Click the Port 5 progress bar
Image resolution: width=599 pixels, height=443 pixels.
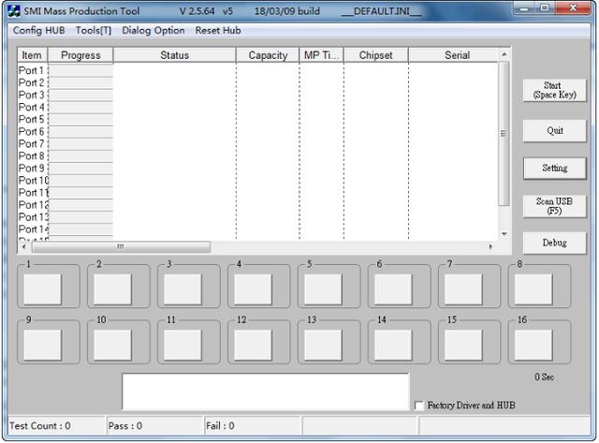[x=80, y=119]
